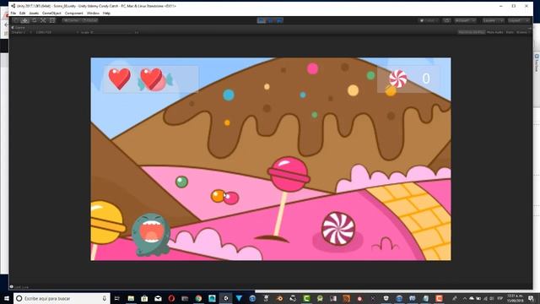Select the Hand tool in Unity toolbar
The image size is (540, 304).
pos(16,20)
